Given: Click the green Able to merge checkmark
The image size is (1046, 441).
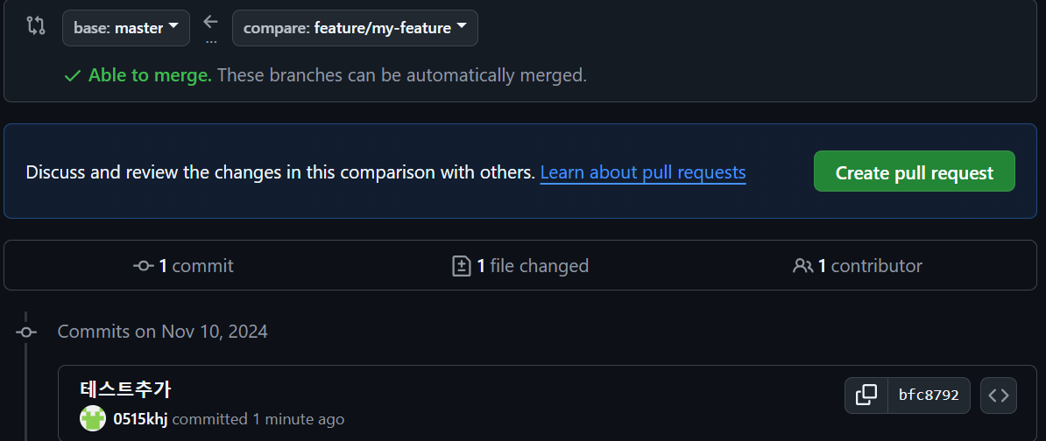Looking at the screenshot, I should [x=73, y=76].
